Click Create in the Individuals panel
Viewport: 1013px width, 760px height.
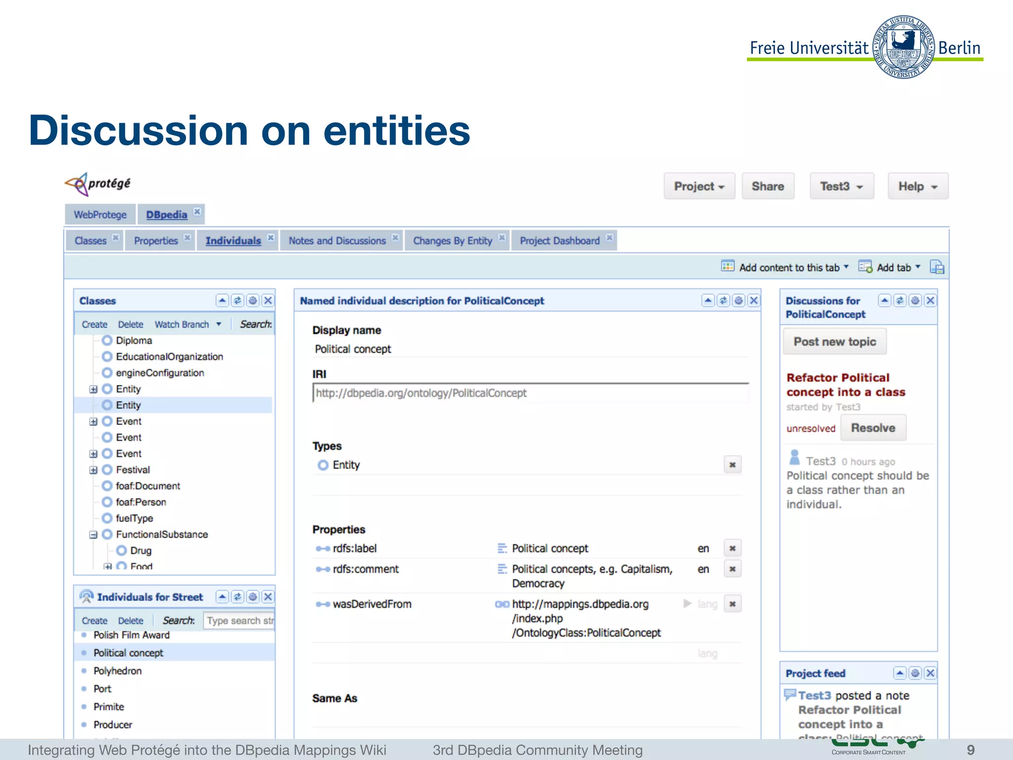[x=94, y=620]
